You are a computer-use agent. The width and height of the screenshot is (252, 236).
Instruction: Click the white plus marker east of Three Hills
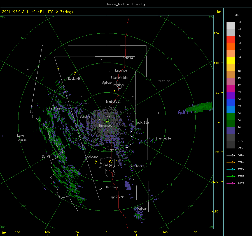click(158, 113)
